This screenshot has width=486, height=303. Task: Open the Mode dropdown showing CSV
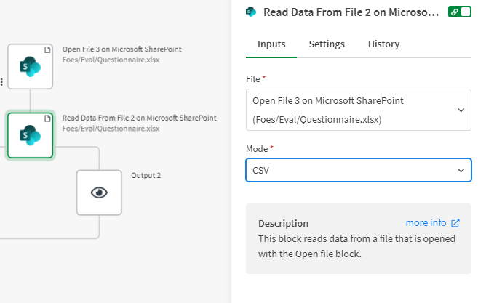pos(358,169)
